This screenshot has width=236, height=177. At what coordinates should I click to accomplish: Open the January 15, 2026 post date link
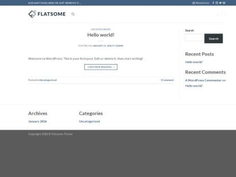pos(102,46)
